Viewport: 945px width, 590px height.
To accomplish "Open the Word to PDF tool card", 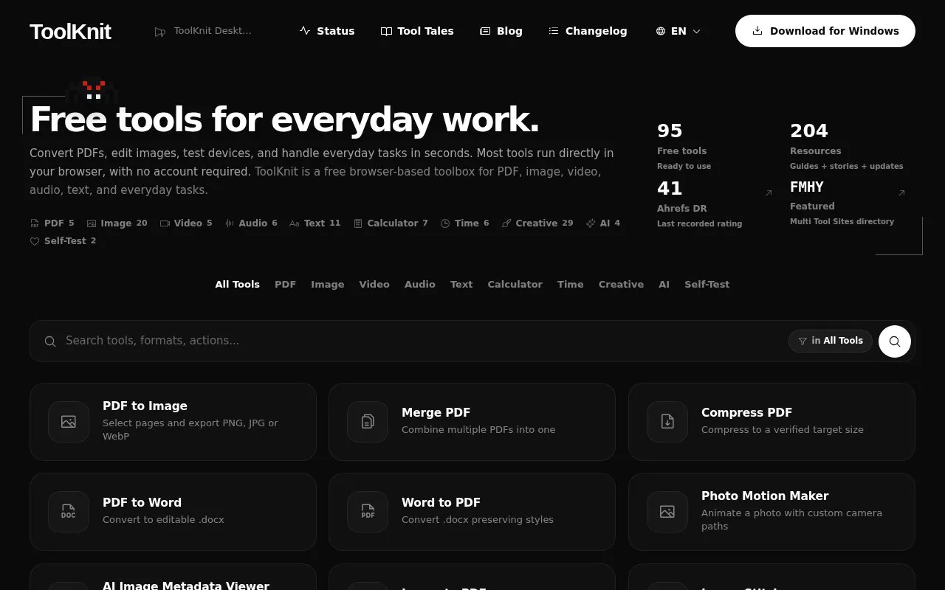I will 472,512.
